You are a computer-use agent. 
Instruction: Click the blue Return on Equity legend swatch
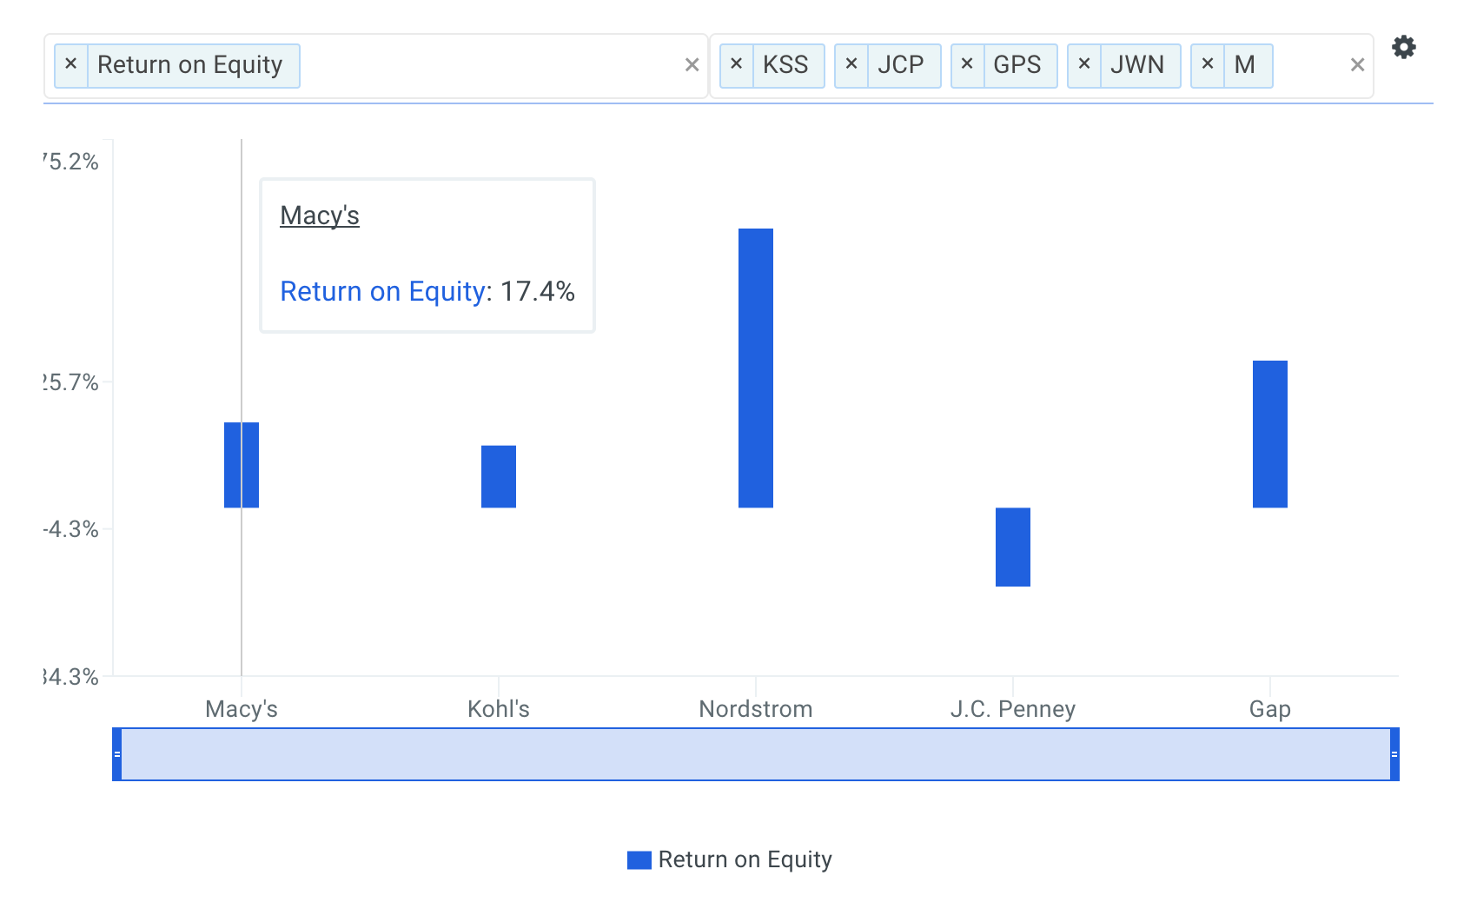(639, 859)
